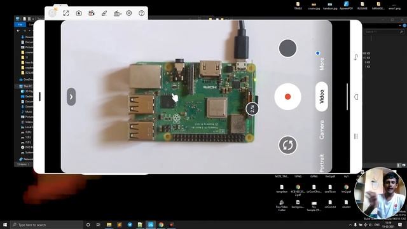Viewport: 407px width, 229px height.
Task: Click the taskbar clock and date
Action: pos(389,225)
